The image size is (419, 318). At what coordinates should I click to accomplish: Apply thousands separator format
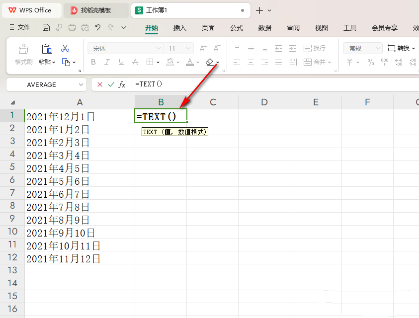pyautogui.click(x=385, y=62)
